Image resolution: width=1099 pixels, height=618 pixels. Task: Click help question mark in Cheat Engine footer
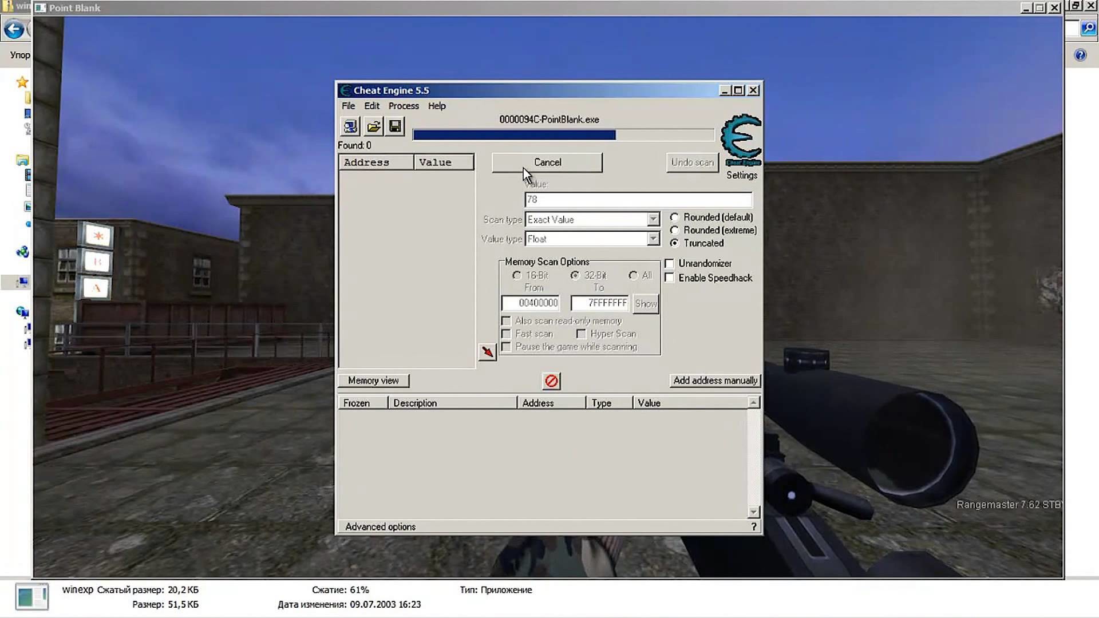pos(753,527)
